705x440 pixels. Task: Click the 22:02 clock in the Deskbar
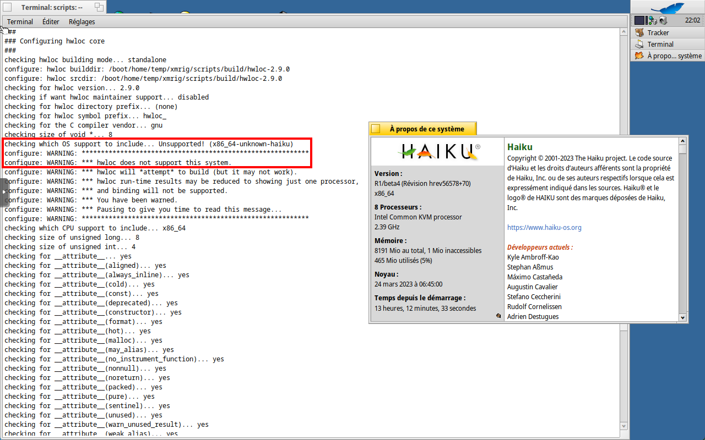coord(690,20)
